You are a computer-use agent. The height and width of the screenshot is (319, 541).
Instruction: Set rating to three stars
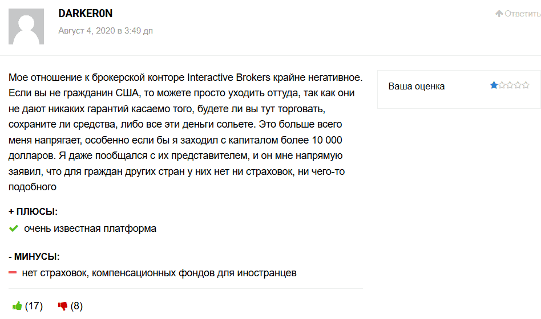[x=510, y=85]
